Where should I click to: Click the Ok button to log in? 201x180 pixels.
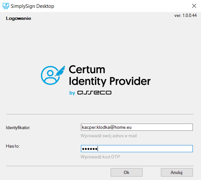pos(127,172)
